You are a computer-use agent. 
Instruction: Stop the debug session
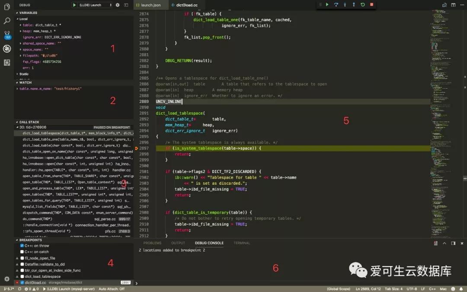point(372,4)
